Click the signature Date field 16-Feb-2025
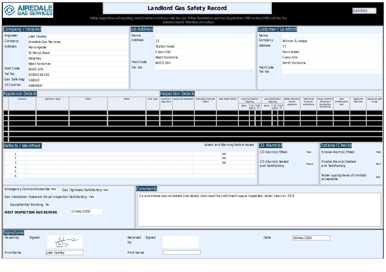Image resolution: width=386 pixels, height=272 pixels. [x=311, y=238]
